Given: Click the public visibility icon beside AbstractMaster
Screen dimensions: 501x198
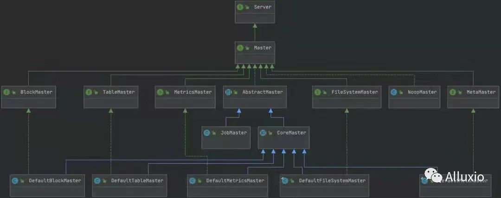Looking at the screenshot, I should (x=236, y=93).
